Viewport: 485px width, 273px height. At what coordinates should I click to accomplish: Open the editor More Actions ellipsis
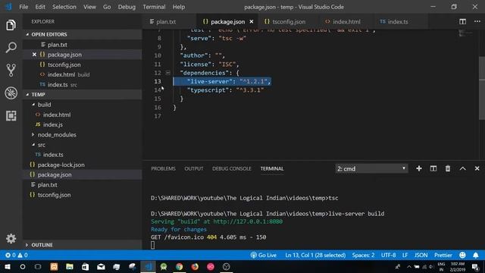[x=477, y=21]
